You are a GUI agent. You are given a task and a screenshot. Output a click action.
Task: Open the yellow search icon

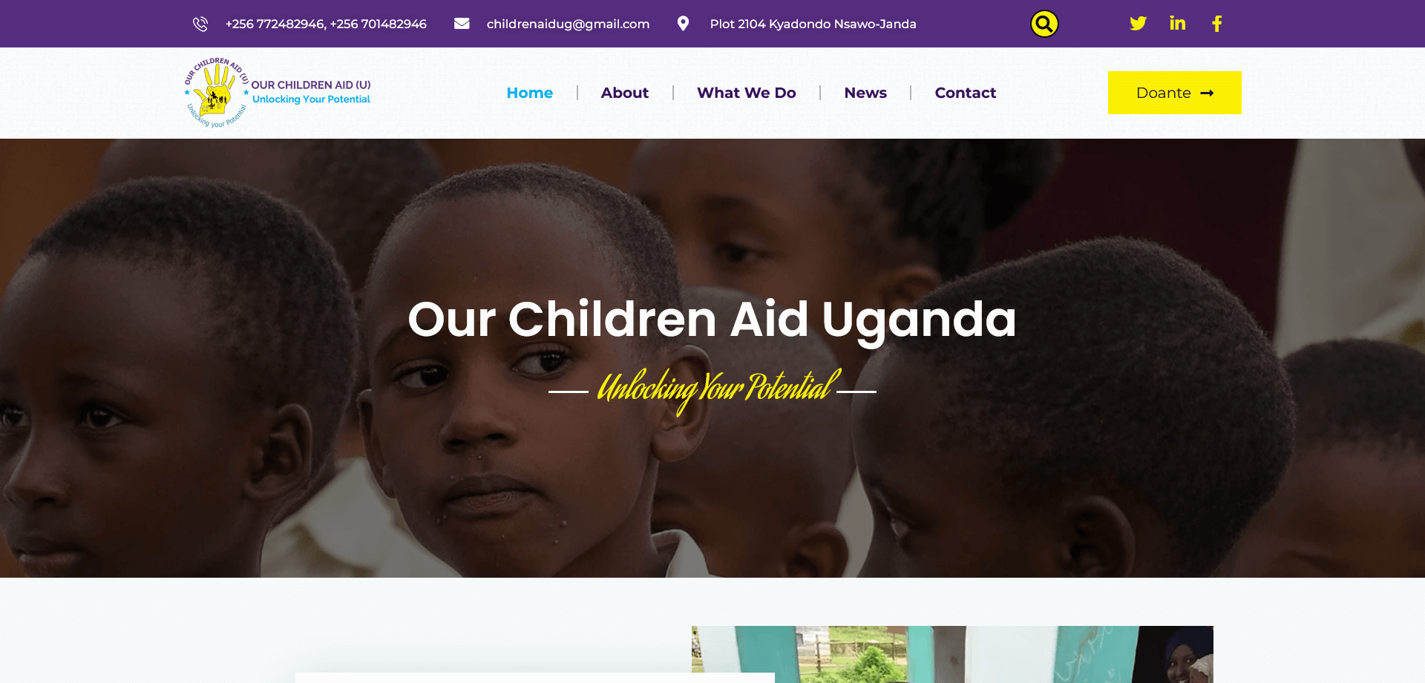point(1044,24)
